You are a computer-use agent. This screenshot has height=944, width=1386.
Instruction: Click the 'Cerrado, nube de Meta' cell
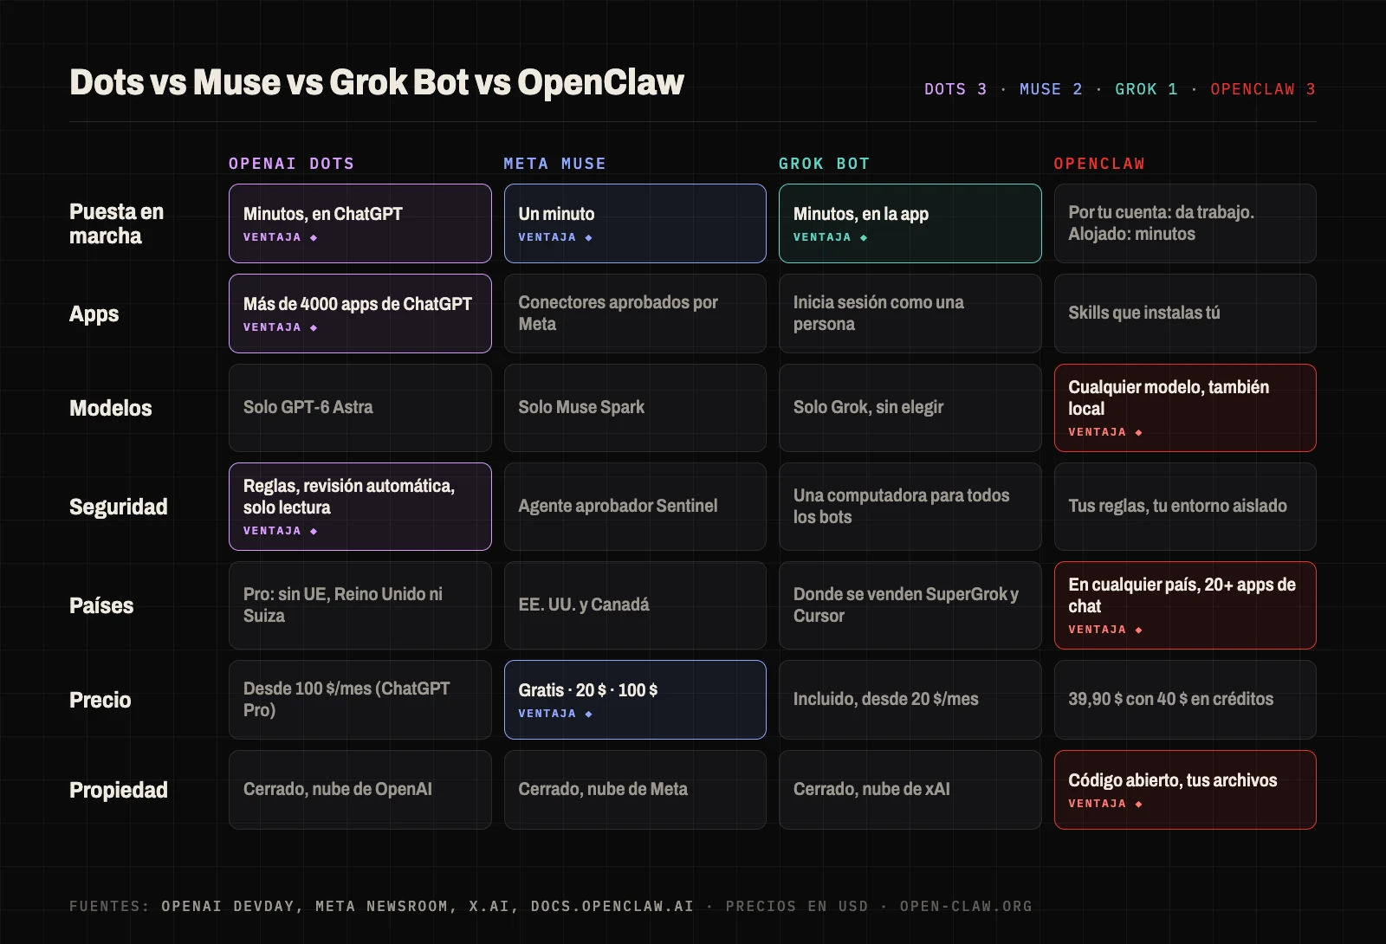click(635, 790)
